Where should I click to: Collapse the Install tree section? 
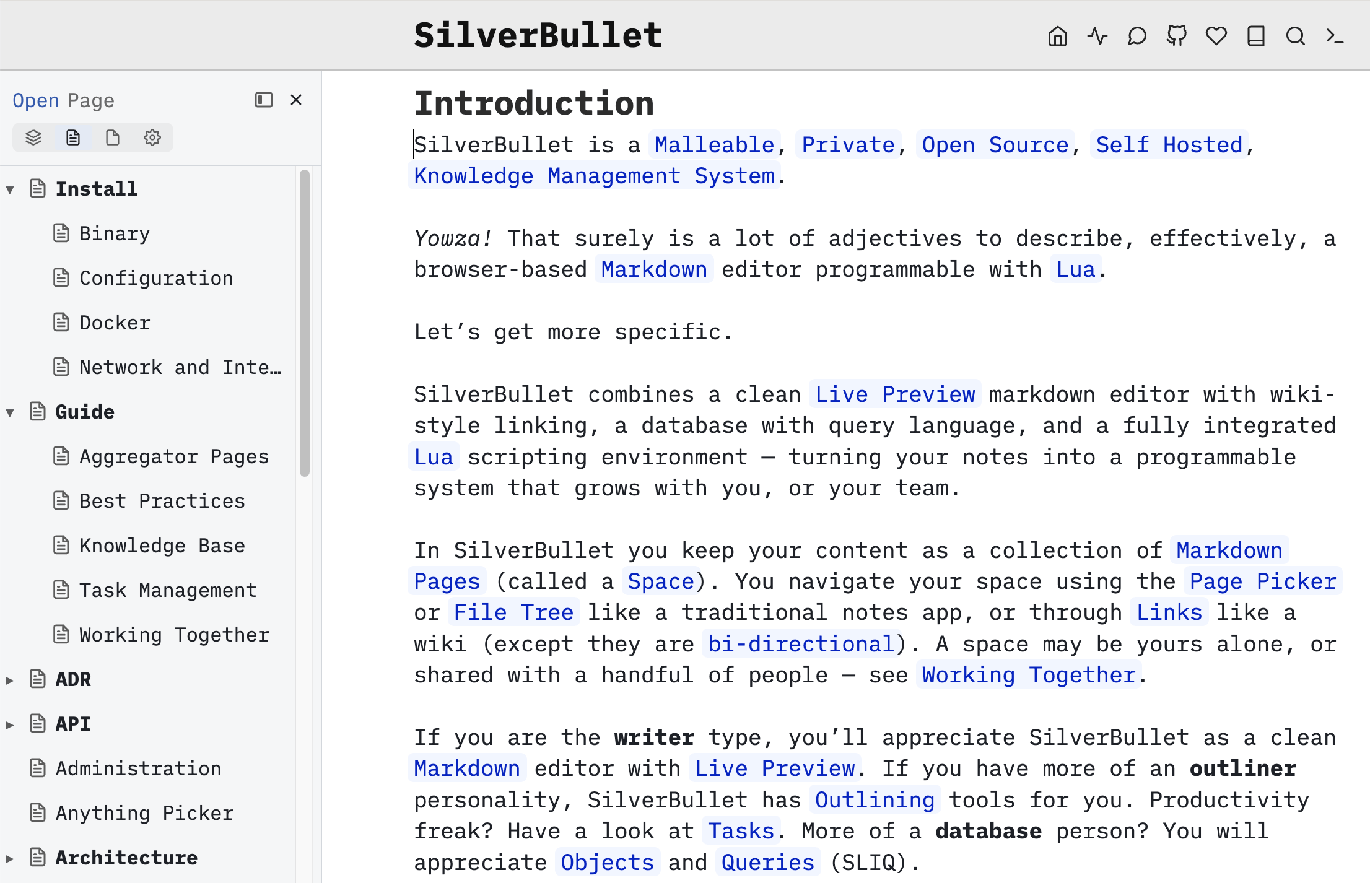10,189
